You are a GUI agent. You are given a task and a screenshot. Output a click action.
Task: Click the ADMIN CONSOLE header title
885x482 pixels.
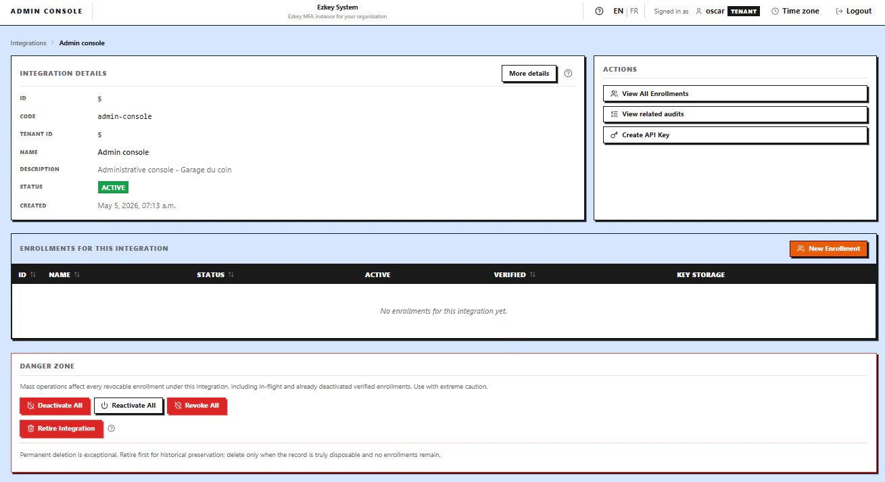tap(47, 11)
